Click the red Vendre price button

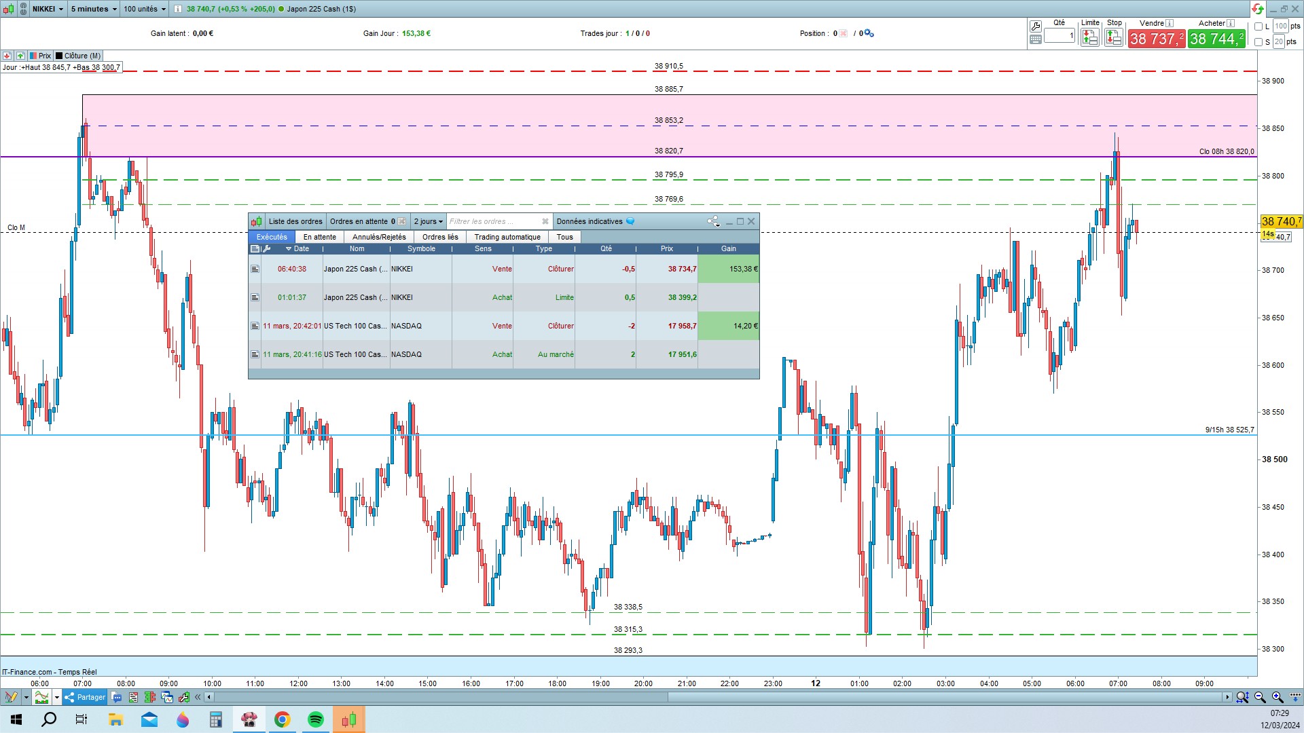[x=1156, y=39]
